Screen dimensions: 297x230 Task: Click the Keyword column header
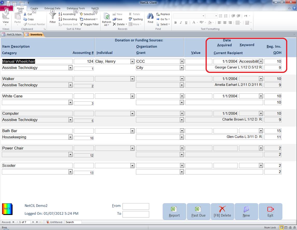pos(247,45)
